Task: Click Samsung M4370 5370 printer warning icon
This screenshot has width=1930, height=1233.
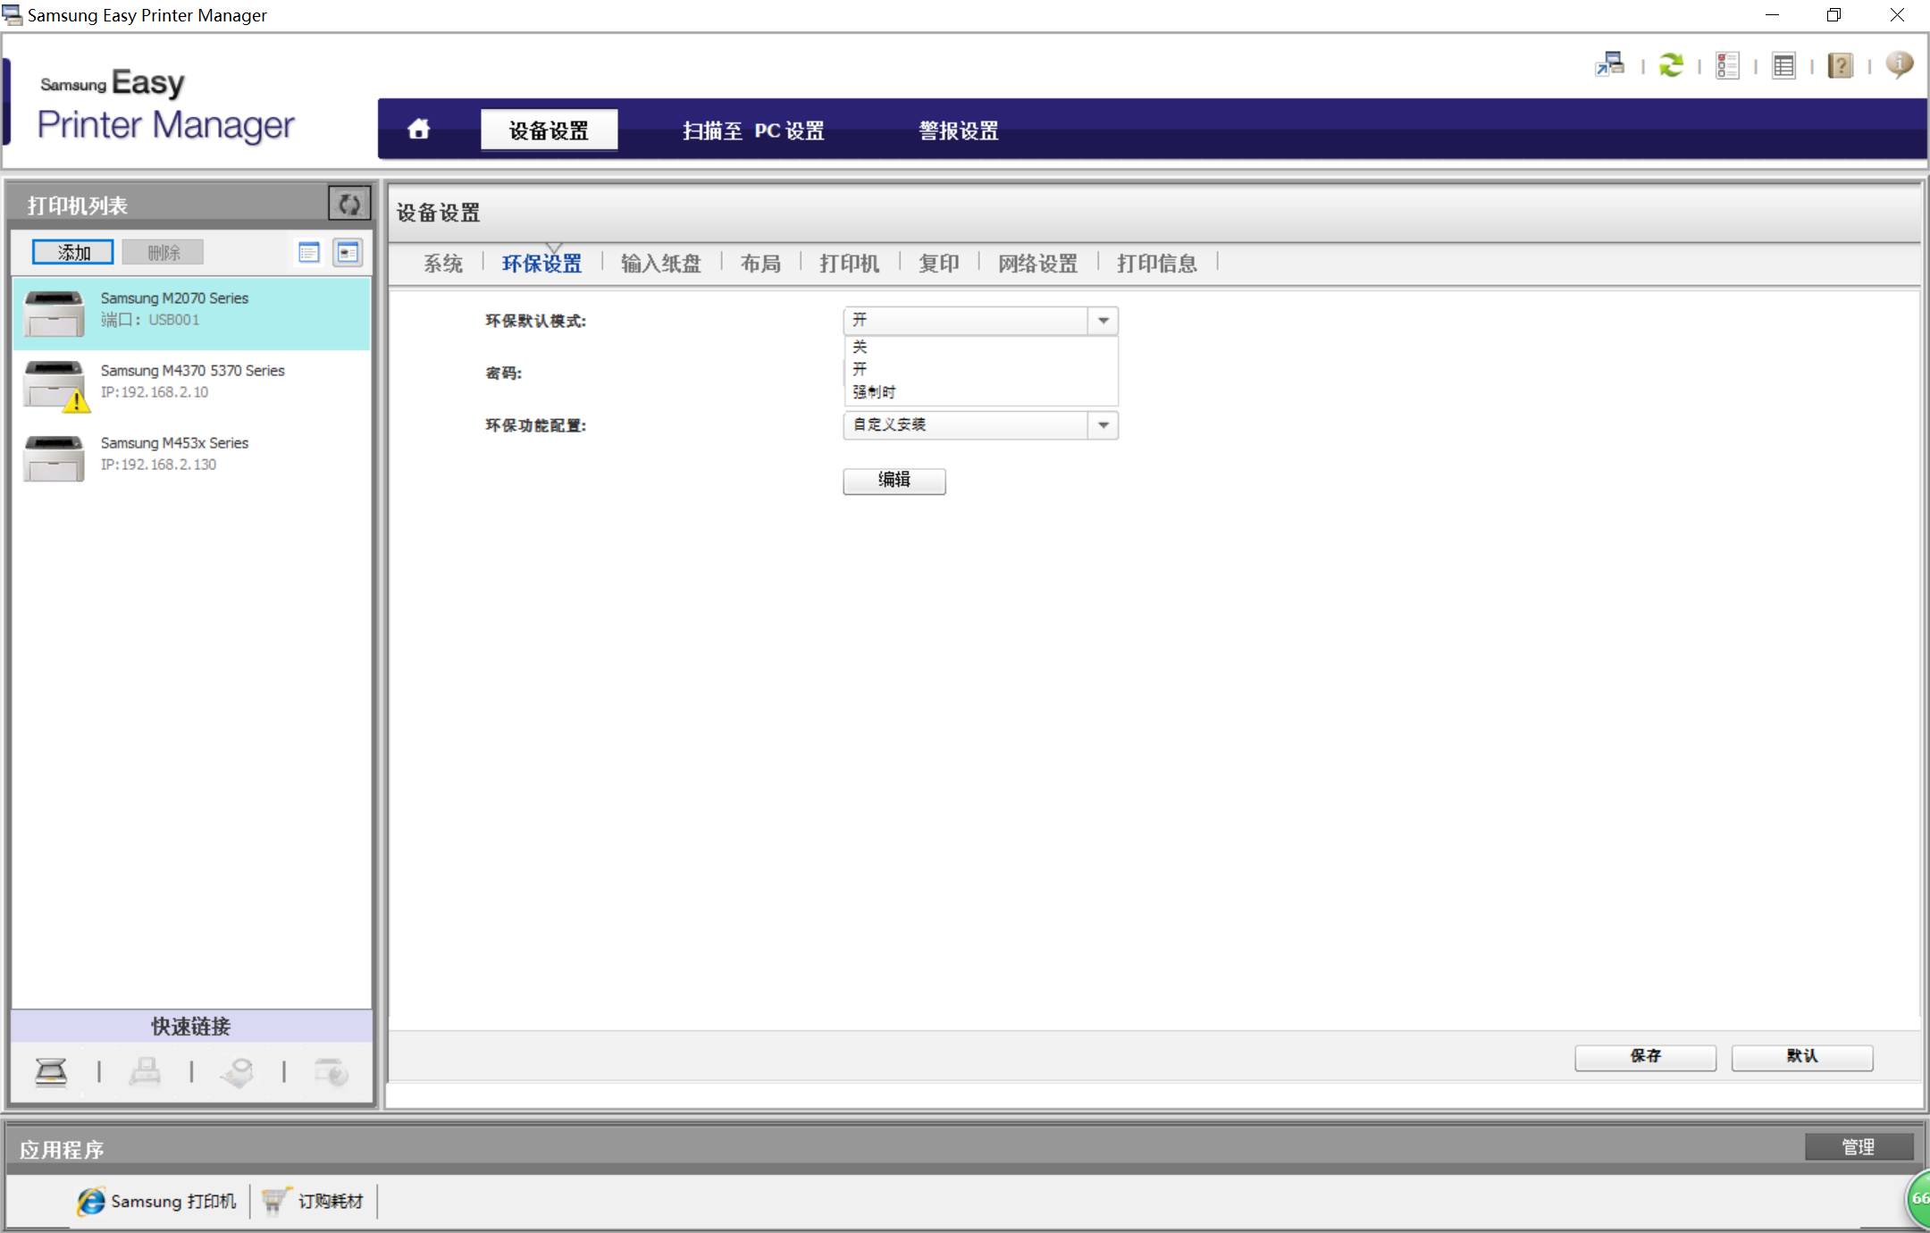Action: tap(77, 401)
